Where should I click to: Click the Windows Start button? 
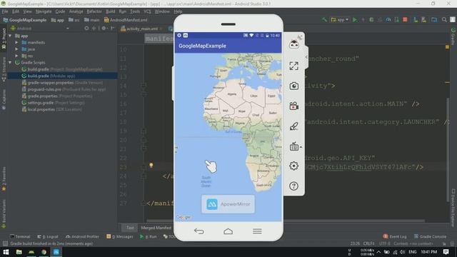[x=6, y=252]
